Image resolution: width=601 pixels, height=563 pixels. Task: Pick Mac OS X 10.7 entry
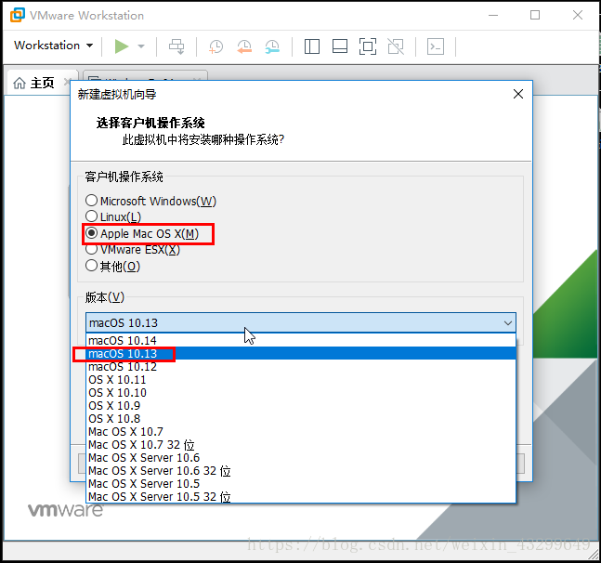pos(301,432)
